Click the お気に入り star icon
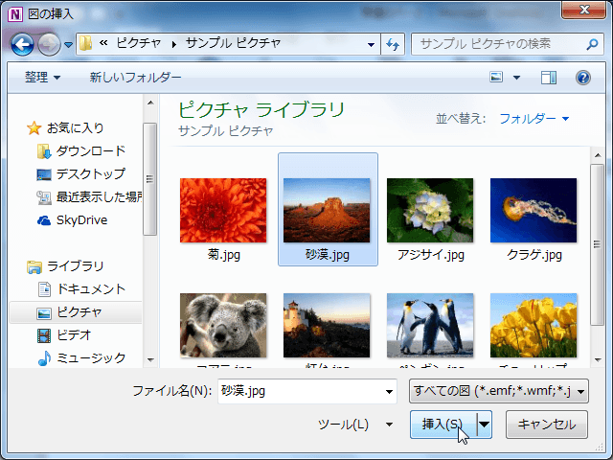613x460 pixels. [x=34, y=127]
